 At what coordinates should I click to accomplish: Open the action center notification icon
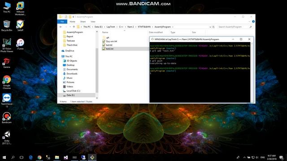click(x=281, y=157)
